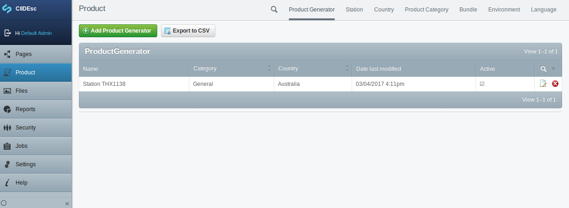Delete Station THX1138 with red X icon
The height and width of the screenshot is (208, 569).
pos(555,84)
